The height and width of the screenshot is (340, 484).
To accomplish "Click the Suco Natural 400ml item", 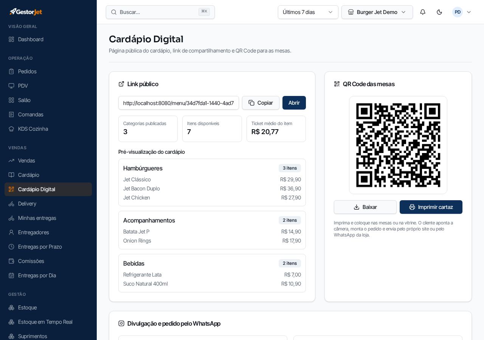I will 212,284.
